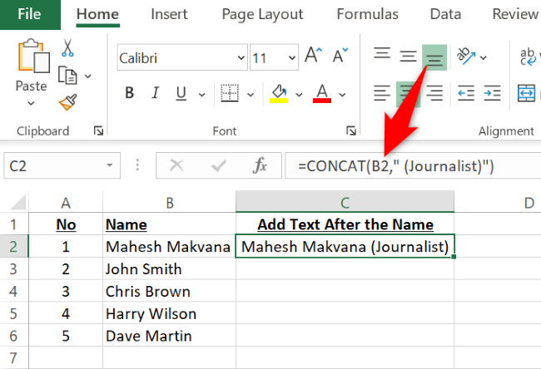The width and height of the screenshot is (541, 369).
Task: Select row 7 header
Action: click(14, 358)
